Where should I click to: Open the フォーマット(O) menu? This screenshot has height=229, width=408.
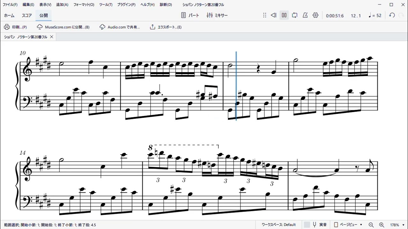84,5
